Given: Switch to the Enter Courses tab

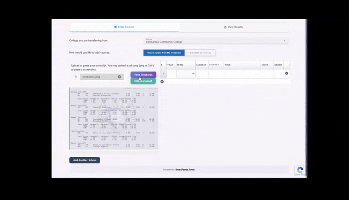Looking at the screenshot, I should 124,27.
